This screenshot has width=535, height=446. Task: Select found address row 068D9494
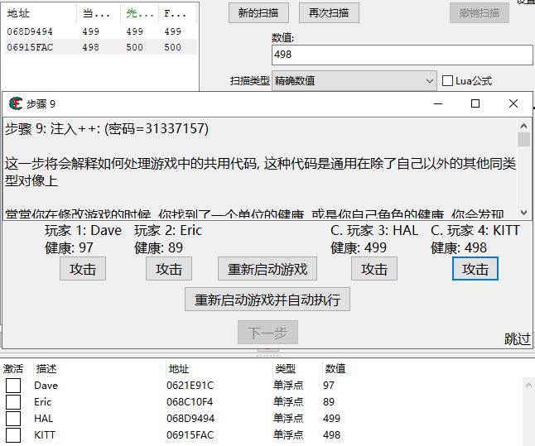pyautogui.click(x=101, y=31)
